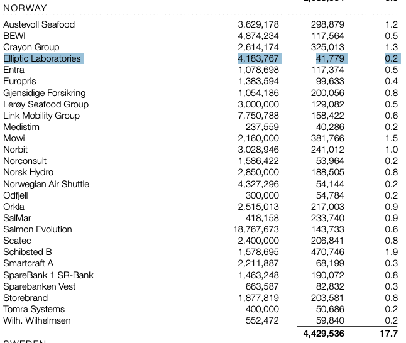The image size is (406, 343).
Task: Click the BEWI company name
Action: tap(14, 36)
